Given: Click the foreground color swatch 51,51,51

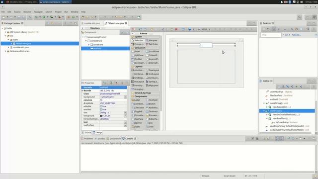Looking at the screenshot, I should coord(101,116).
